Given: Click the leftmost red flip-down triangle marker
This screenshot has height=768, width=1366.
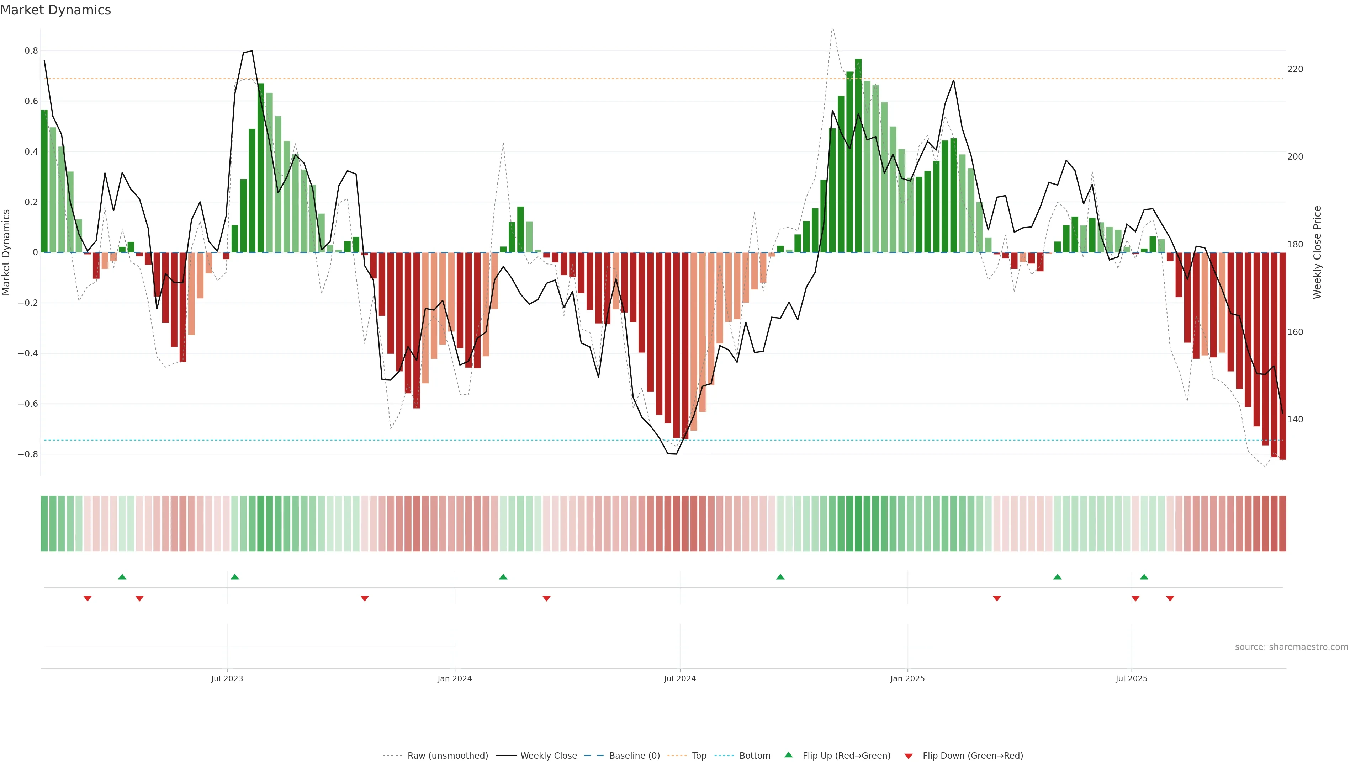Looking at the screenshot, I should pos(88,598).
